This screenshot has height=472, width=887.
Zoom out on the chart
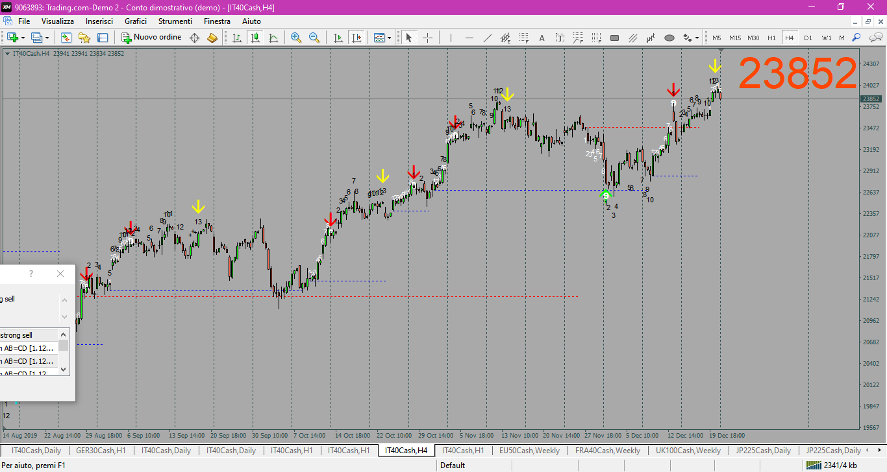pyautogui.click(x=314, y=38)
